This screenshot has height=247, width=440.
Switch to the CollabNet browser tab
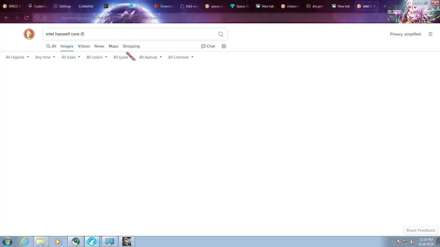(x=86, y=6)
